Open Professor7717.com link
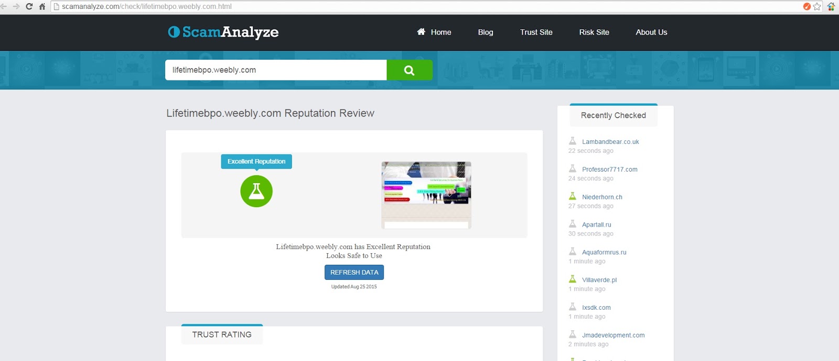 (610, 170)
